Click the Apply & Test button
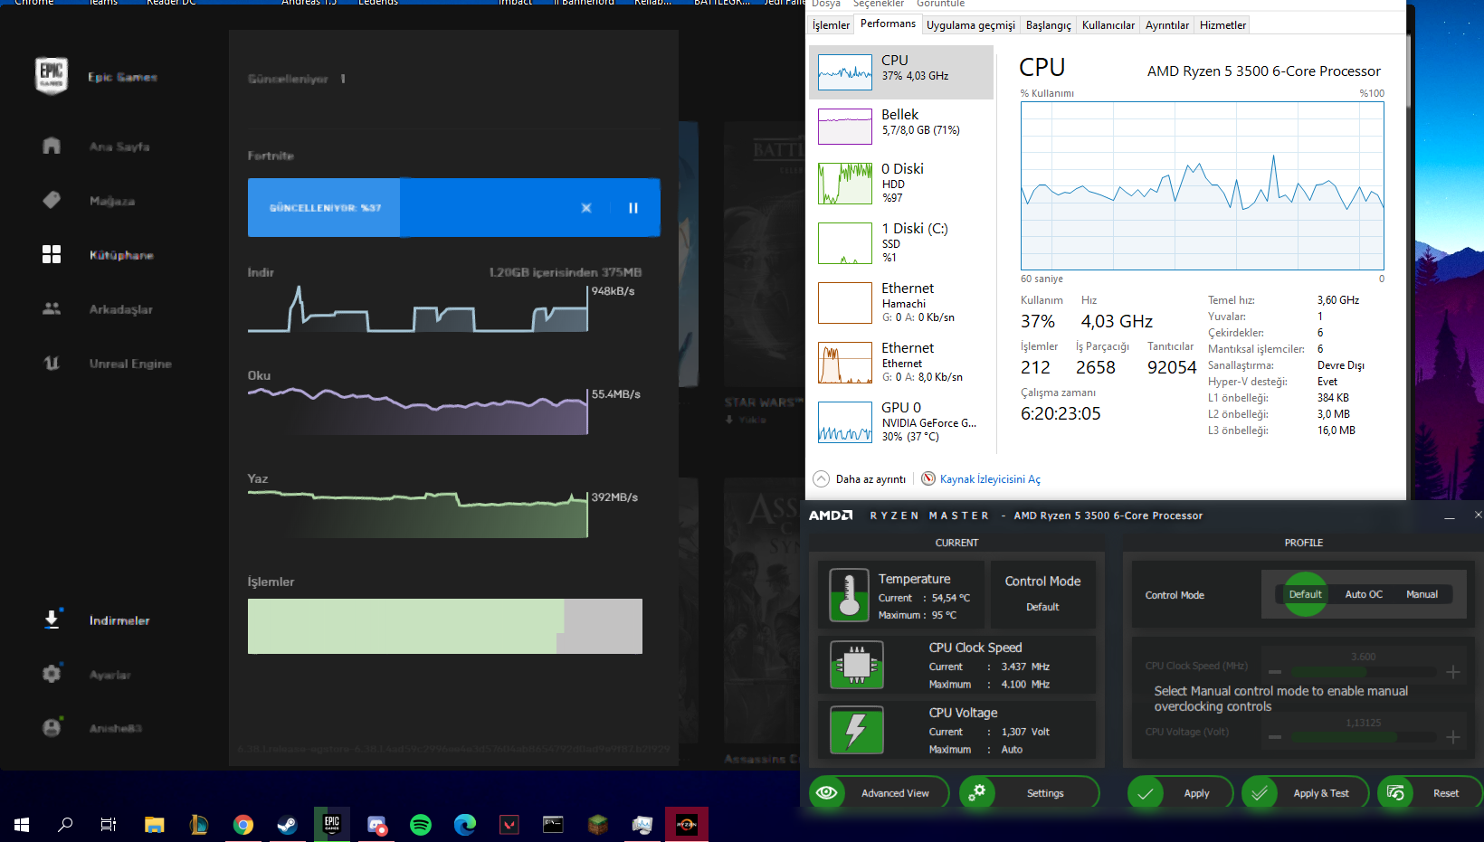 pyautogui.click(x=1306, y=793)
